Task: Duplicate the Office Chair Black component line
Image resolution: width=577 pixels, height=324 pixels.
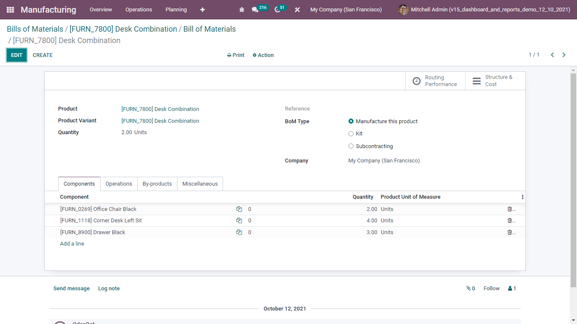Action: [x=239, y=209]
